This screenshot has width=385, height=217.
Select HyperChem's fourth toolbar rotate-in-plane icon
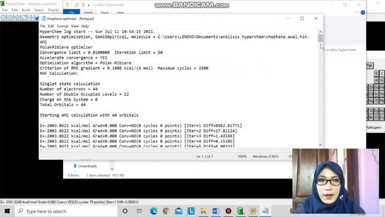[24, 17]
